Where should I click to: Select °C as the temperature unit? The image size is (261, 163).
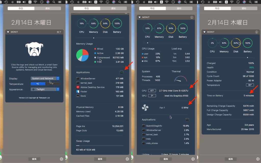[x=38, y=84]
